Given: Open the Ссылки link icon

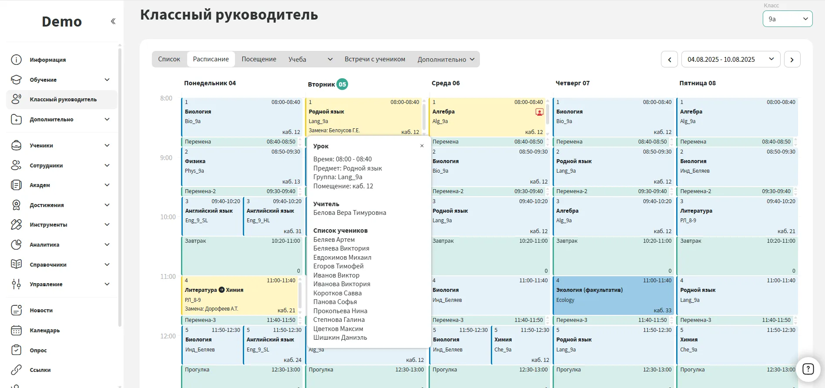Looking at the screenshot, I should coord(16,370).
